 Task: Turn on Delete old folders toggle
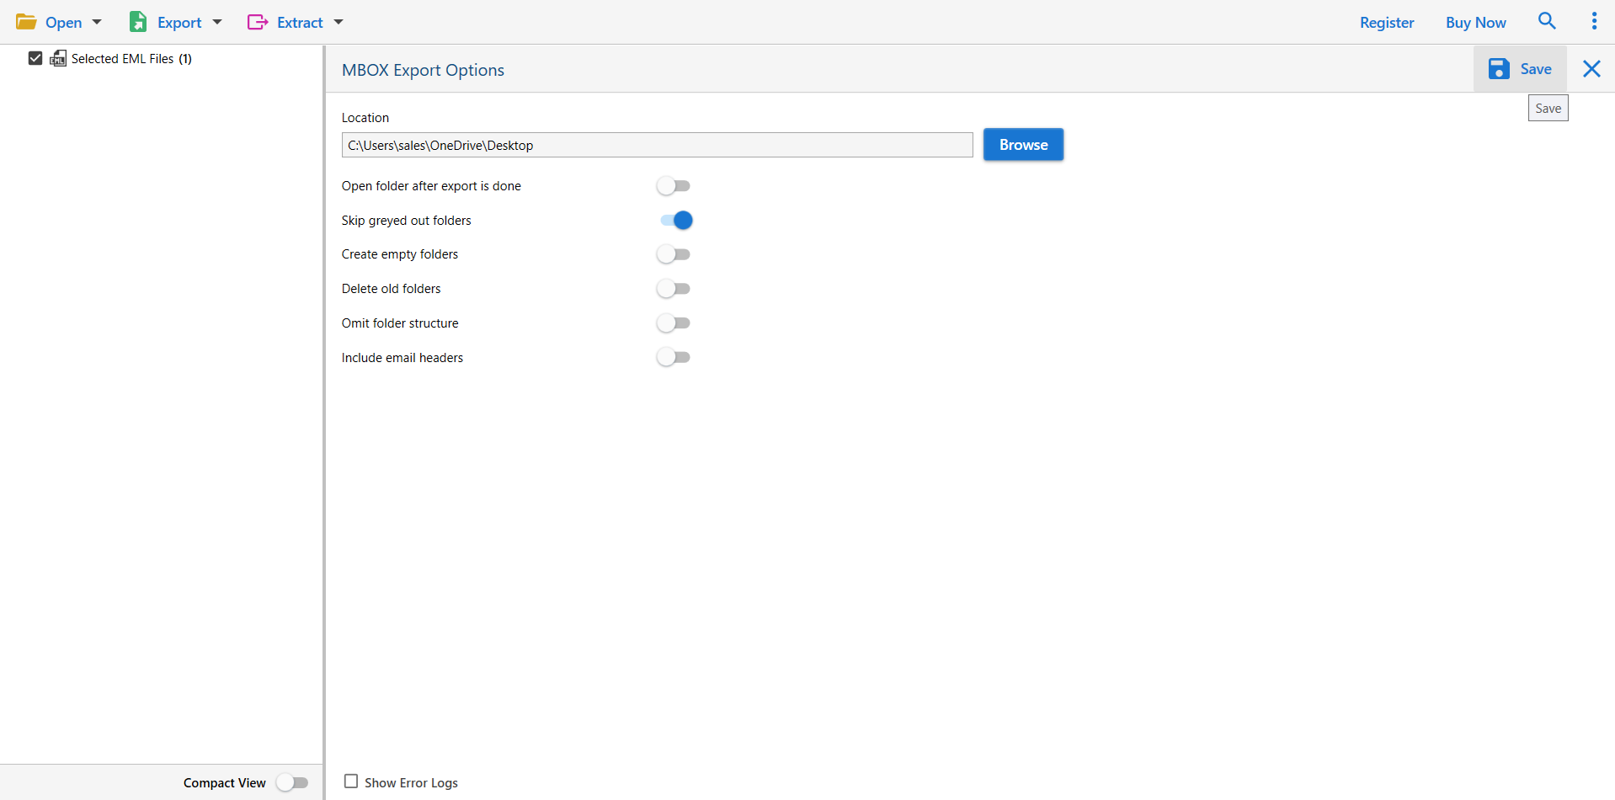tap(674, 289)
